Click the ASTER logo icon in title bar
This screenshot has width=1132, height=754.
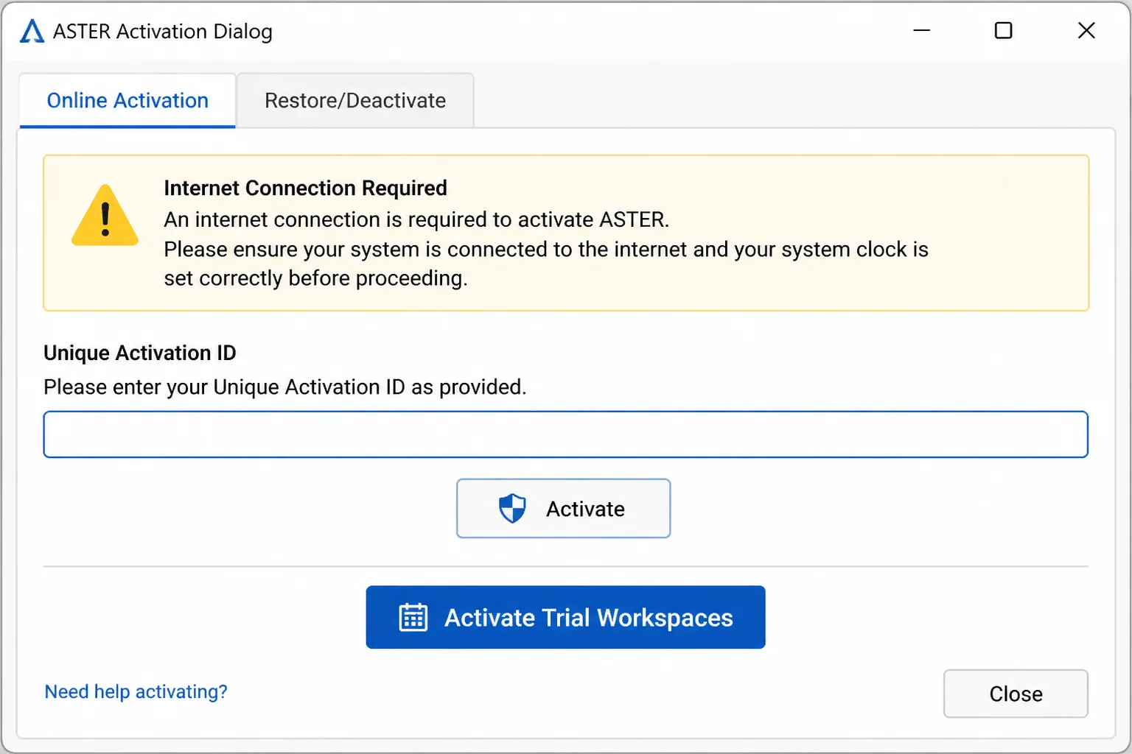click(x=32, y=31)
